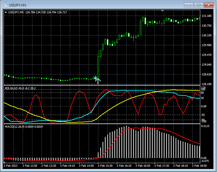The width and height of the screenshot is (217, 172).
Task: Click price level 128.620 on scale
Action: point(207,74)
